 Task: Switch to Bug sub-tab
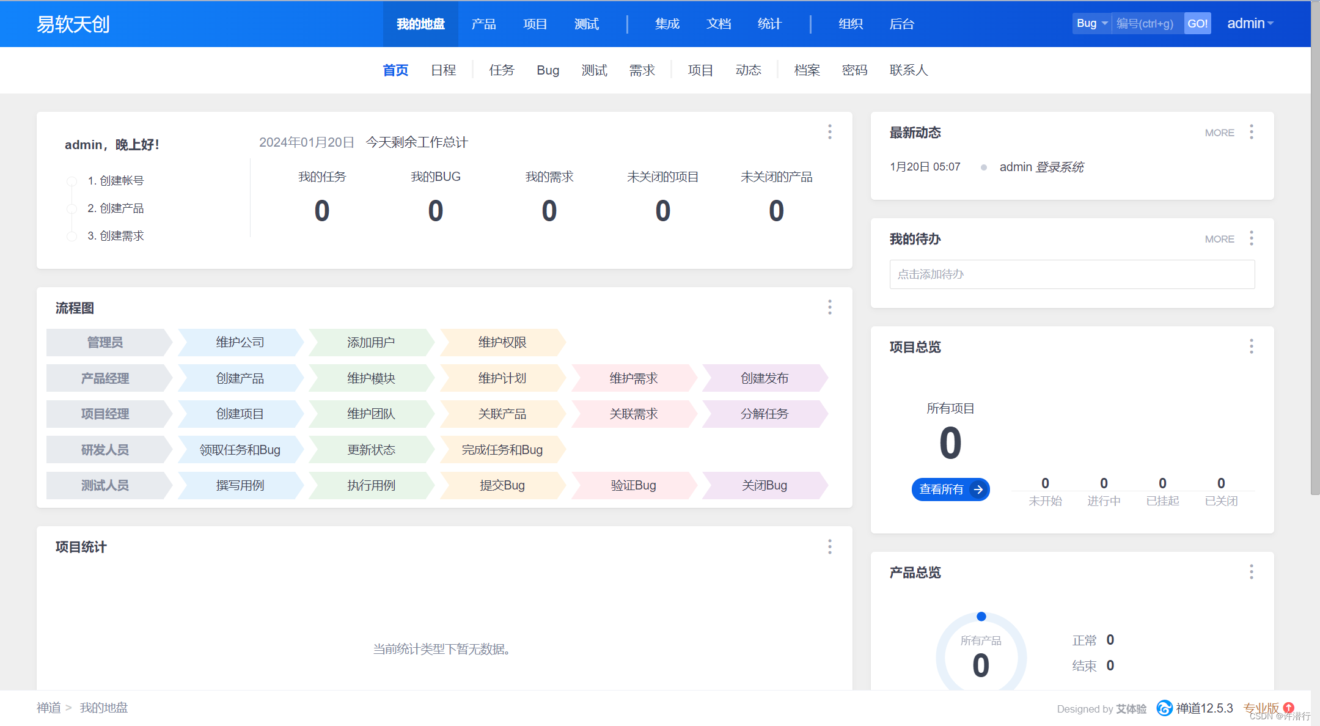pos(548,70)
